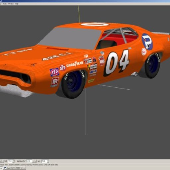
Task: Focus the Lighting E-W value field
Action: [29, 161]
